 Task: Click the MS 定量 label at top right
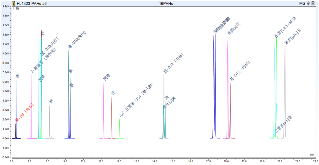coord(307,4)
